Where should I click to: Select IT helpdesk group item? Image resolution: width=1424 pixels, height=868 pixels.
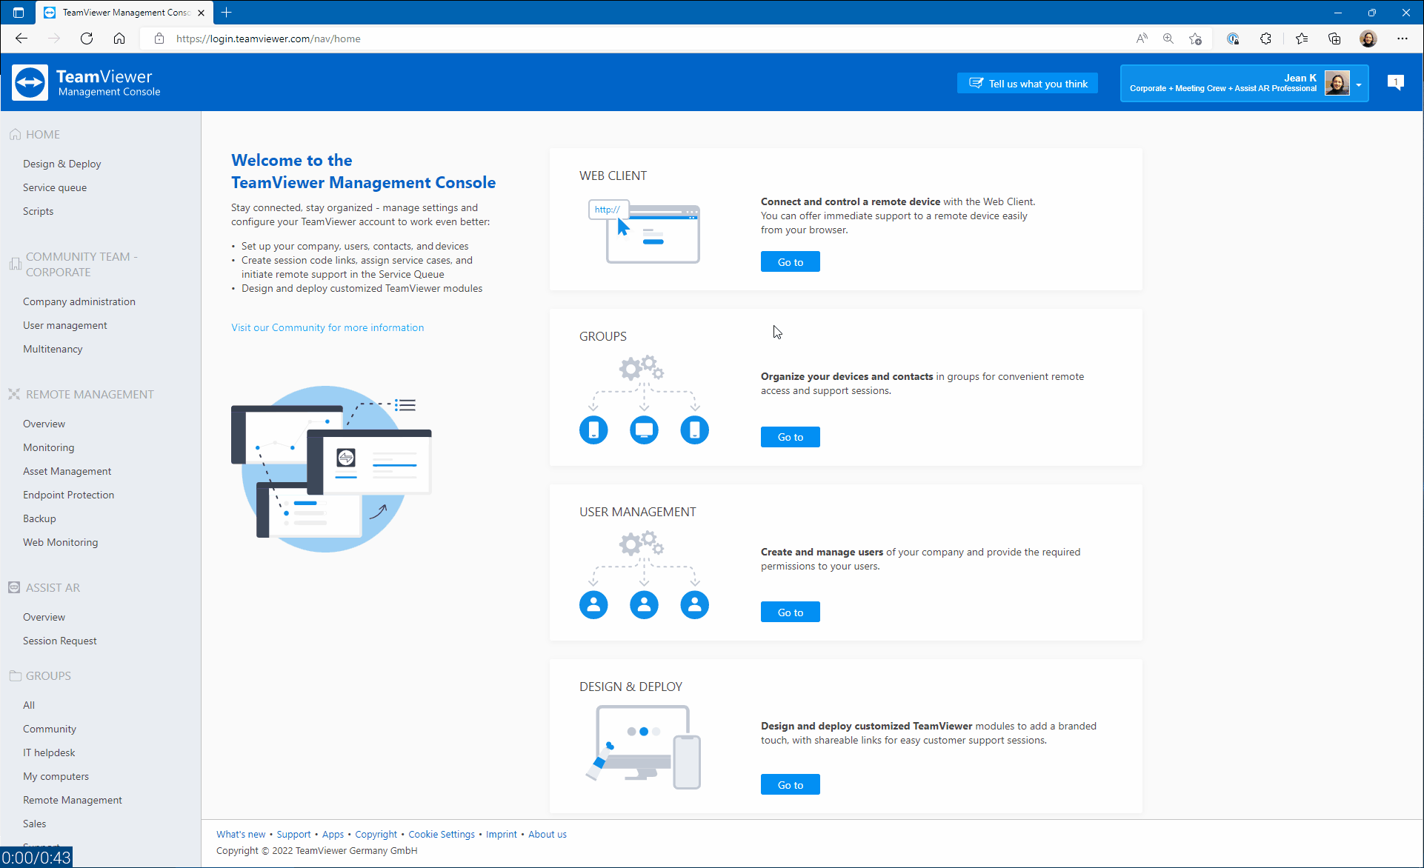[x=49, y=752]
